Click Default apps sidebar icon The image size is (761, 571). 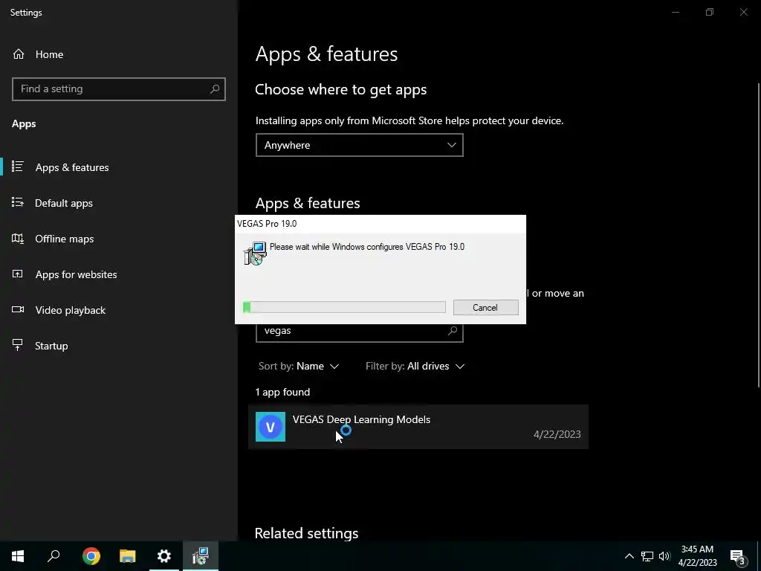tap(18, 202)
